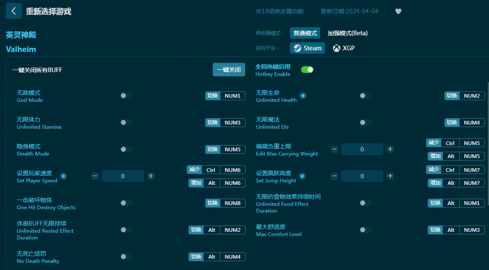This screenshot has height=270, width=489.
Task: Click the Unlimited Stamina 切换 NUM3 hotkey
Action: pos(225,122)
